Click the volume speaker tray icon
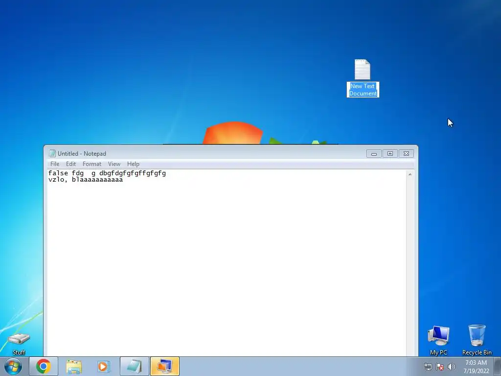 point(451,367)
